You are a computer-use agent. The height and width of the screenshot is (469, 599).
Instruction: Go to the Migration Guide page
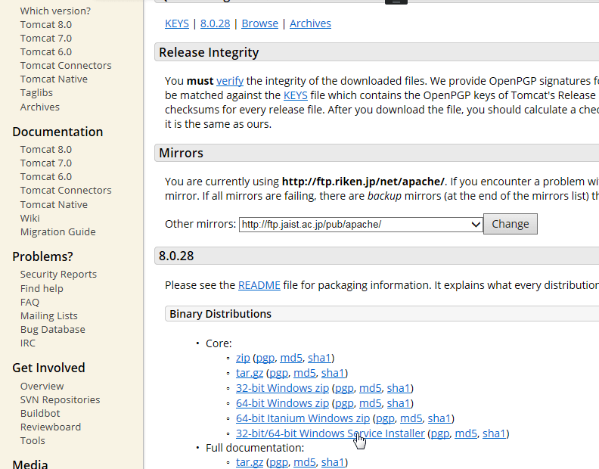[57, 232]
